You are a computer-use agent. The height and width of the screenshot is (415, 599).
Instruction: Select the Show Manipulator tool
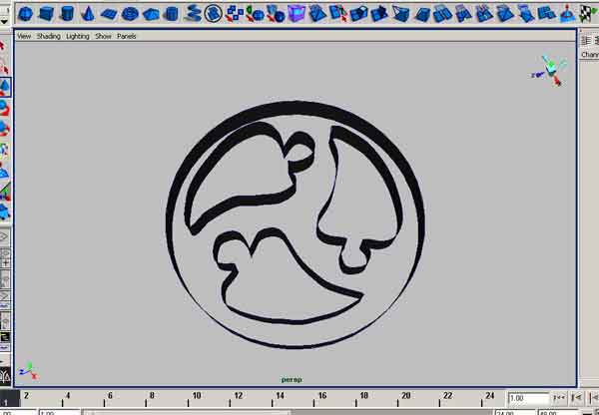tap(5, 193)
